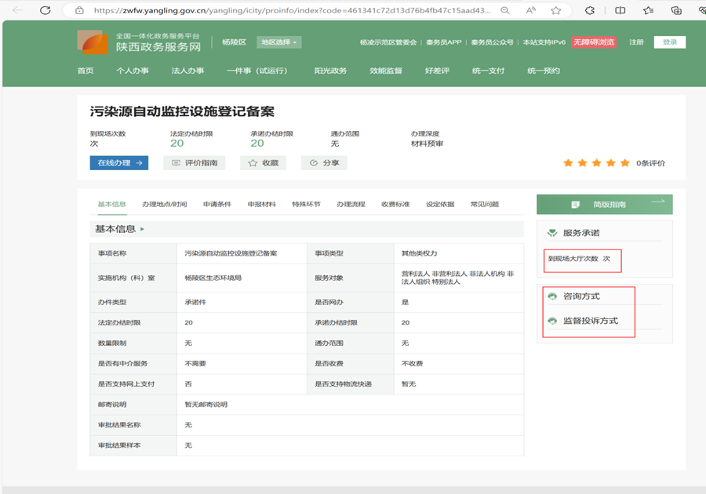706x494 pixels.
Task: Click the first orange rating star
Action: (568, 163)
